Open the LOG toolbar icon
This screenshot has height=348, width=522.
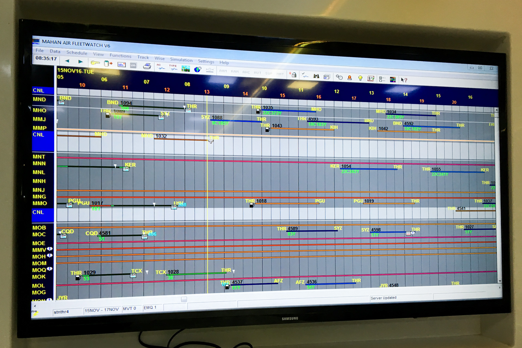point(133,66)
